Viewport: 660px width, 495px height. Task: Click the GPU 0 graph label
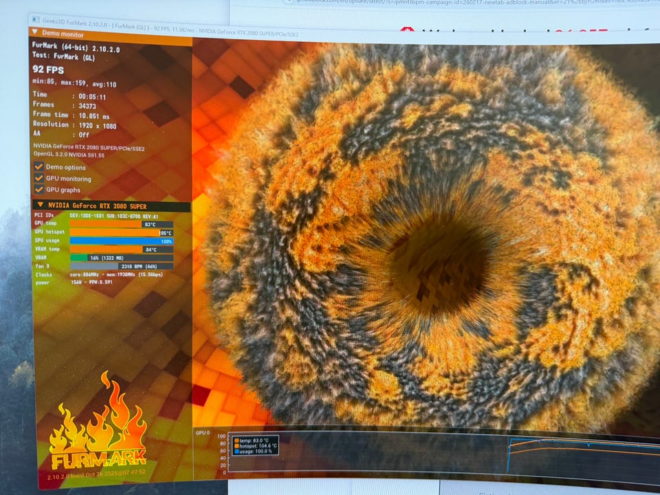(x=202, y=432)
